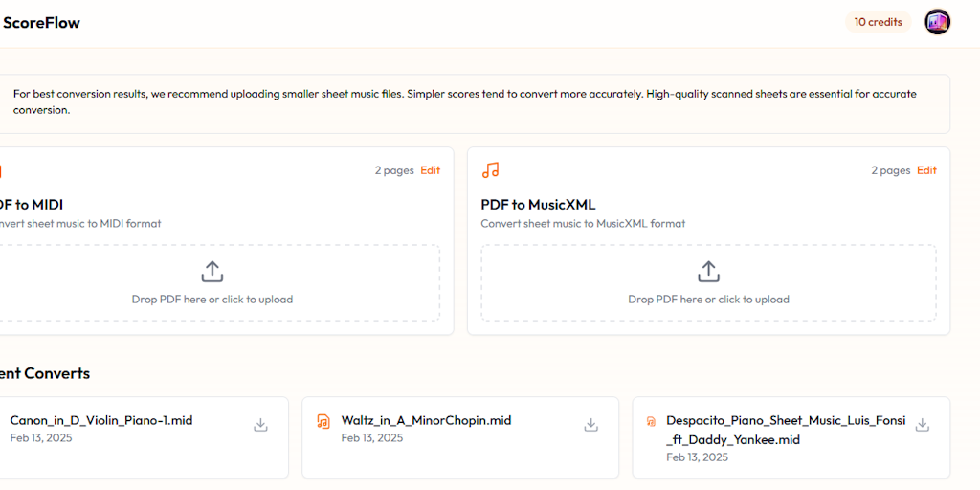Image resolution: width=980 pixels, height=490 pixels.
Task: Click Edit in the PDF to MusicXML card
Action: point(926,170)
